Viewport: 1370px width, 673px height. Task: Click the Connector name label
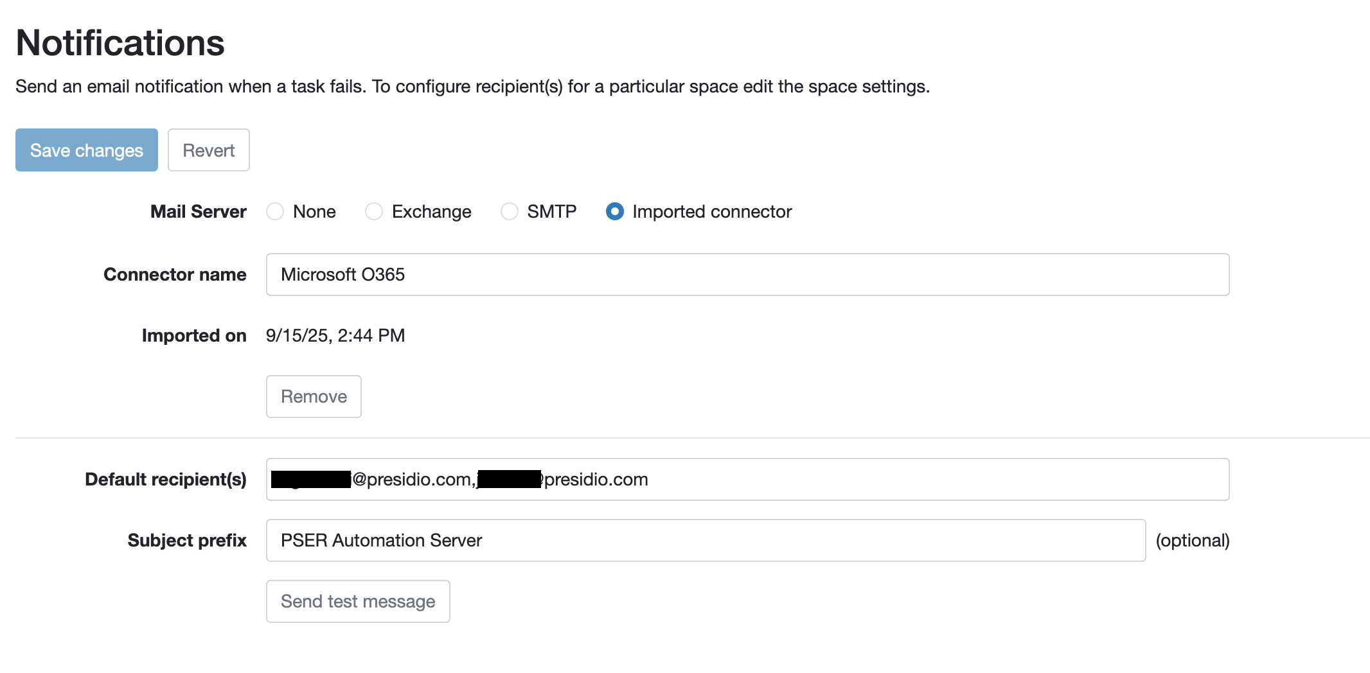pos(175,275)
